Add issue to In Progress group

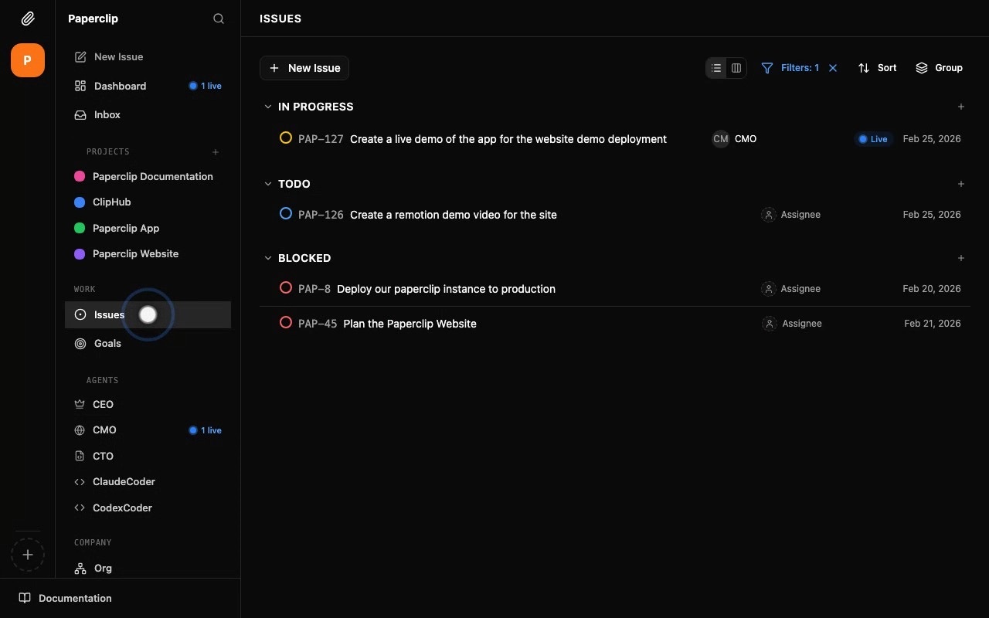(x=961, y=107)
